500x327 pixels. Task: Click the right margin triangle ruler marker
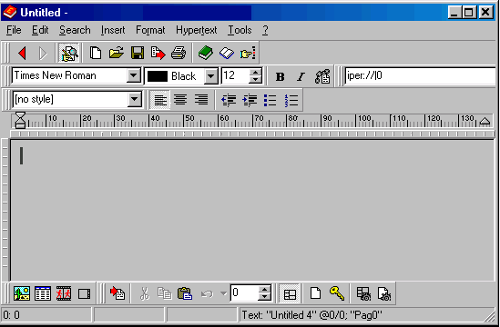[x=485, y=122]
